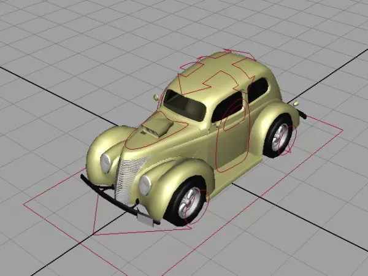Select the red circle control on the rear wheel
This screenshot has width=368, height=276.
pyautogui.click(x=288, y=140)
